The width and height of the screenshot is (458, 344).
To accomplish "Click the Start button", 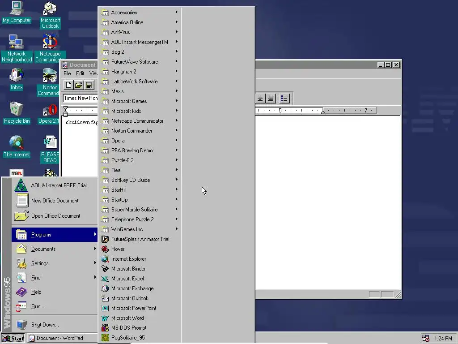I will pos(13,338).
